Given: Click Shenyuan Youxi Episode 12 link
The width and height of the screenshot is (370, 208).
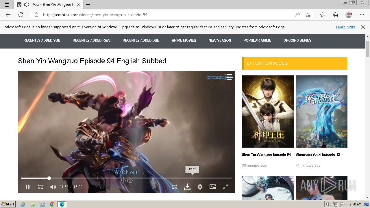Looking at the screenshot, I should coord(318,155).
